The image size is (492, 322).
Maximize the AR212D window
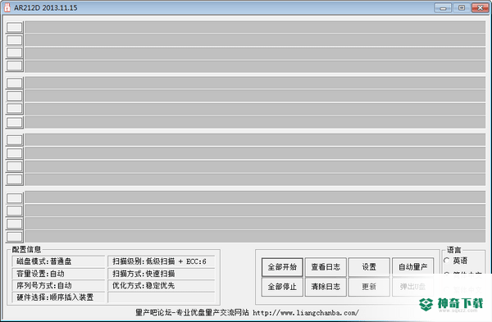coord(462,8)
